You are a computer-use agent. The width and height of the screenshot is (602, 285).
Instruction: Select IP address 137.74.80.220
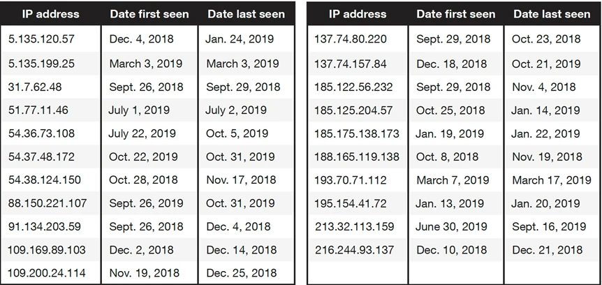pyautogui.click(x=351, y=40)
